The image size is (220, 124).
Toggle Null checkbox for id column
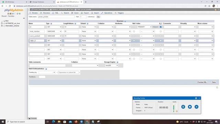click(x=134, y=27)
